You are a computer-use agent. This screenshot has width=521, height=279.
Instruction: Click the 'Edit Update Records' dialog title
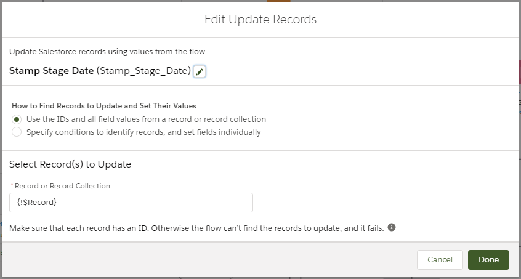click(260, 20)
